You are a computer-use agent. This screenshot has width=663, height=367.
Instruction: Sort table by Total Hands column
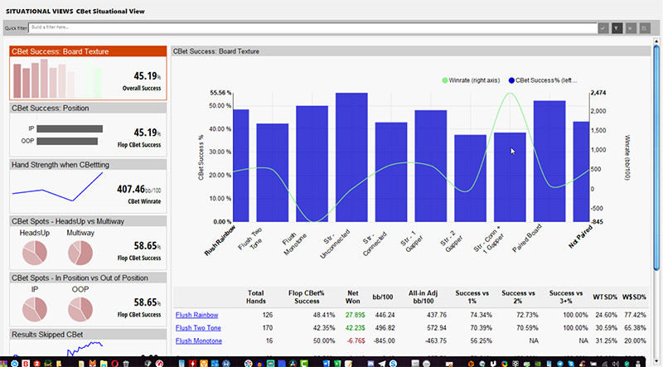255,296
